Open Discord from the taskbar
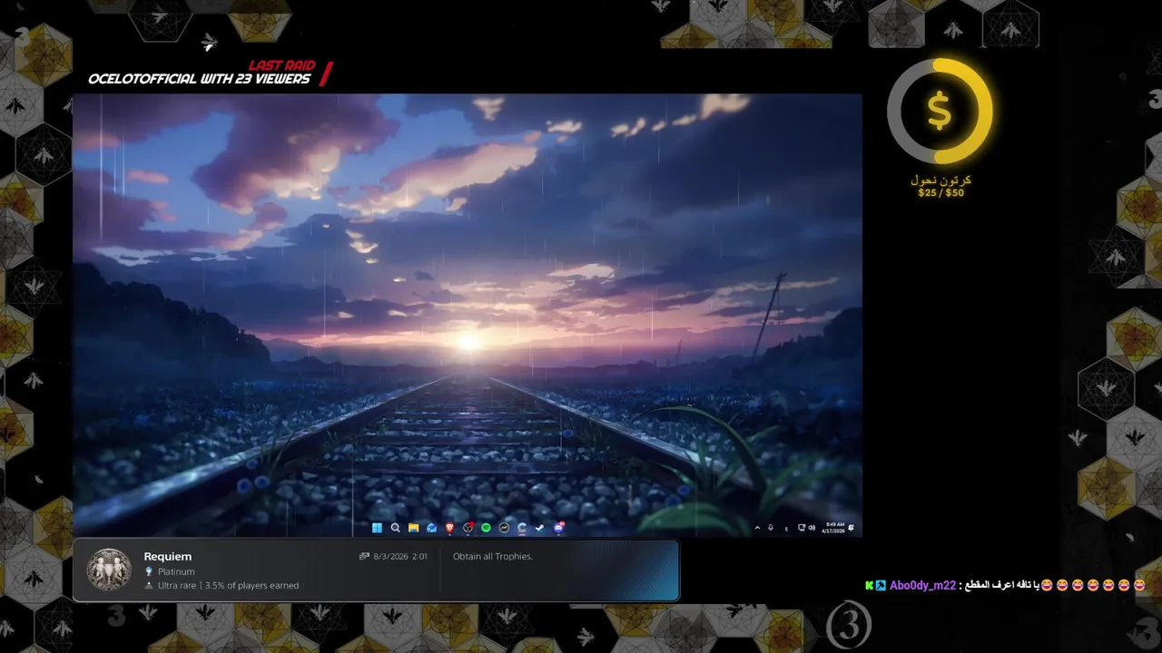 558,527
